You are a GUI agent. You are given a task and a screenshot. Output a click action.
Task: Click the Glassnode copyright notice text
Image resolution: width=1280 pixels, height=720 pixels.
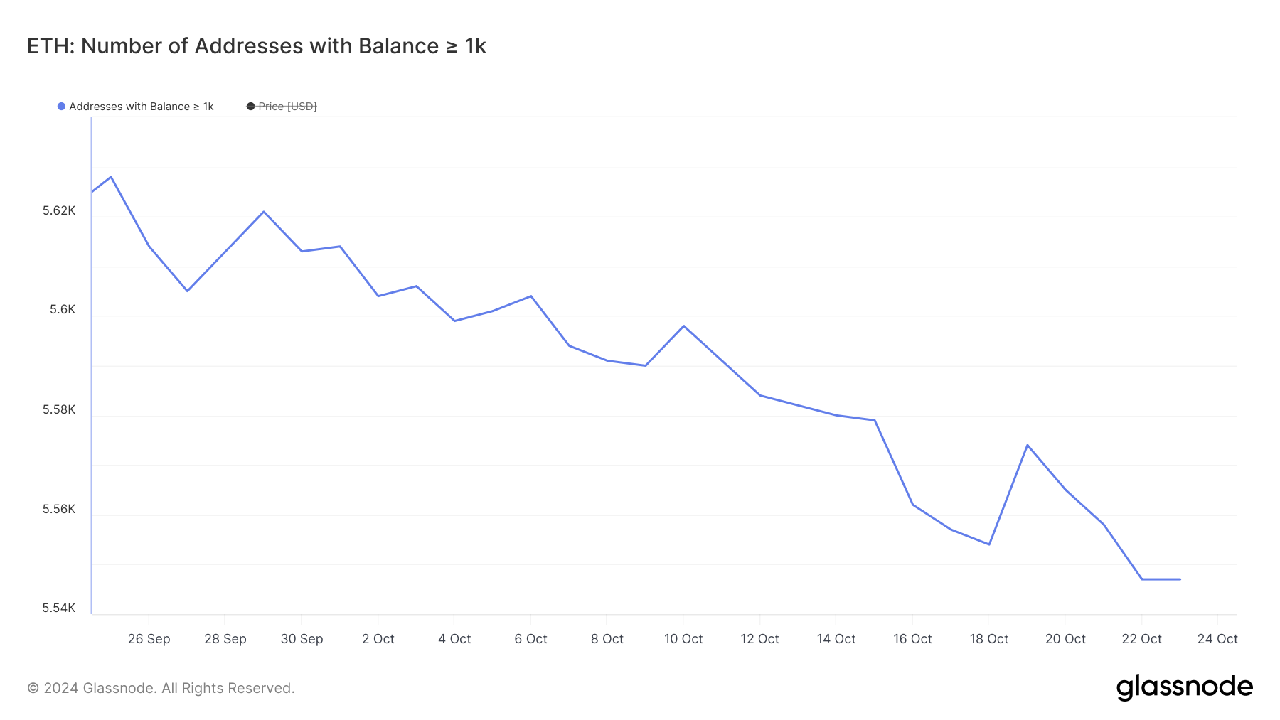[x=161, y=688]
